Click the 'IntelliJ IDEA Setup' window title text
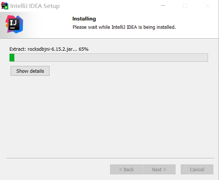The image size is (219, 180). click(35, 6)
